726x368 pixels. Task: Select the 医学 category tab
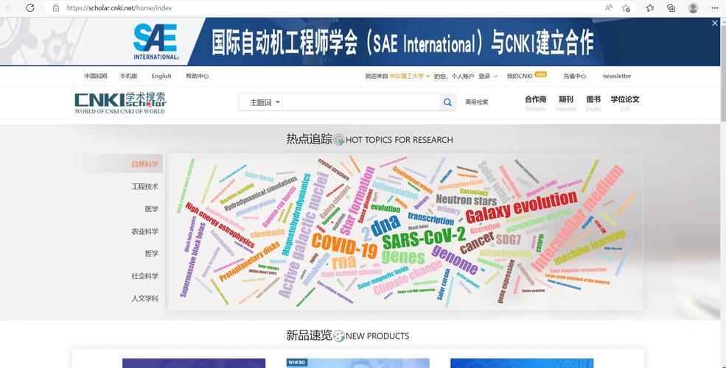(x=151, y=209)
